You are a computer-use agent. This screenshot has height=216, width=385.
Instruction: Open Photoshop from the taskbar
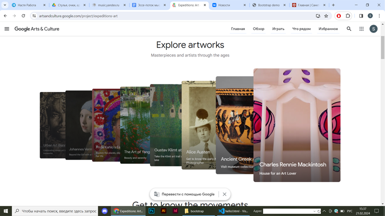click(x=151, y=211)
